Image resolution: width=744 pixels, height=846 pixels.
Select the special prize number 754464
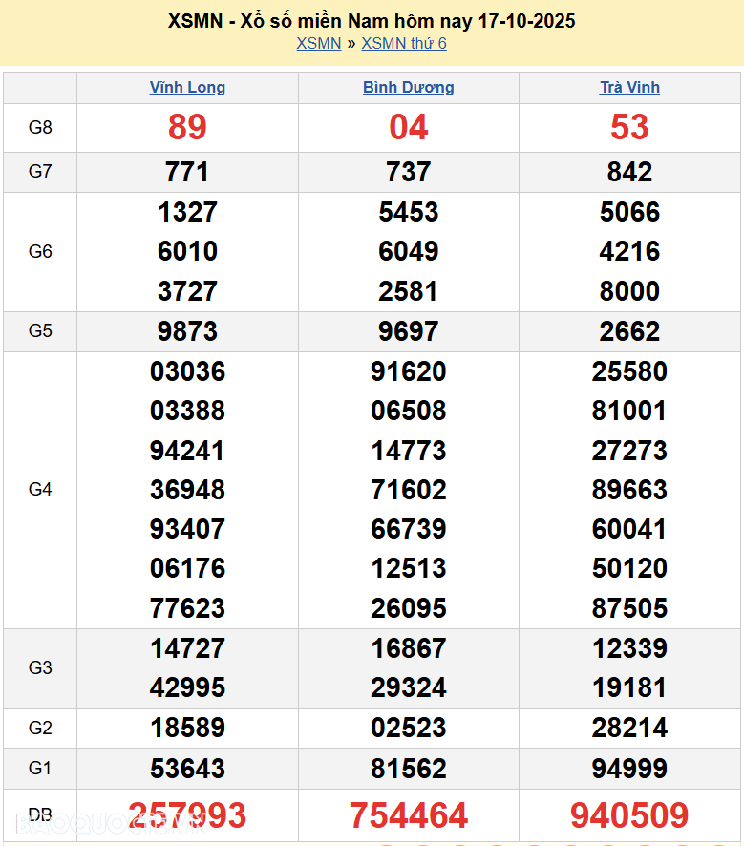point(408,815)
